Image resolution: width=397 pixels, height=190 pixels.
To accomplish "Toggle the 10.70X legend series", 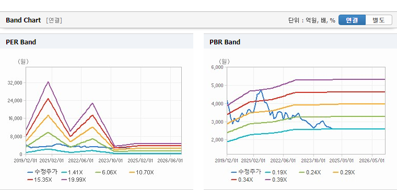I will coord(141,172).
